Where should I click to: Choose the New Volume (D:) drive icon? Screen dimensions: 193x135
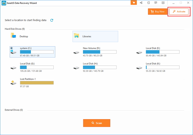point(76,51)
